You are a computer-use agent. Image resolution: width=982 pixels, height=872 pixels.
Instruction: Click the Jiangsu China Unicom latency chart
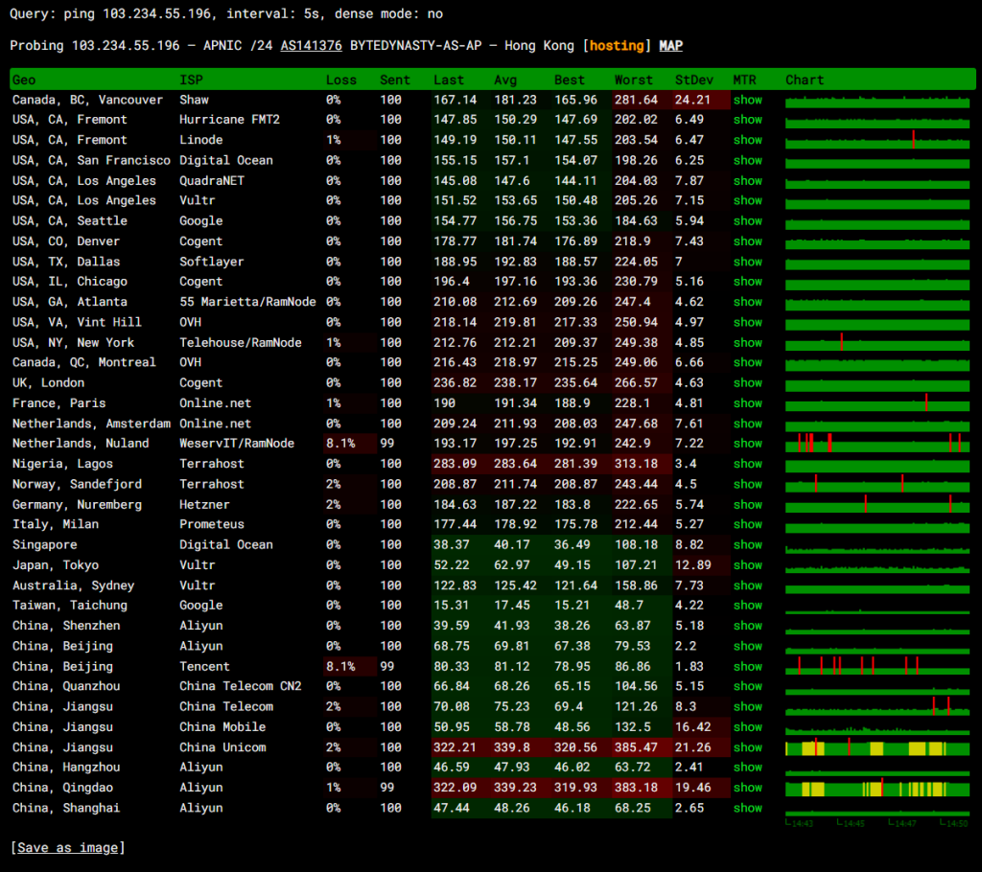tap(877, 747)
